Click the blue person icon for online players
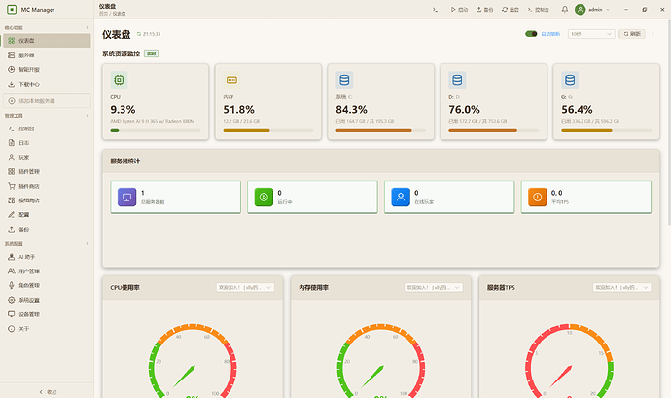 click(x=401, y=198)
